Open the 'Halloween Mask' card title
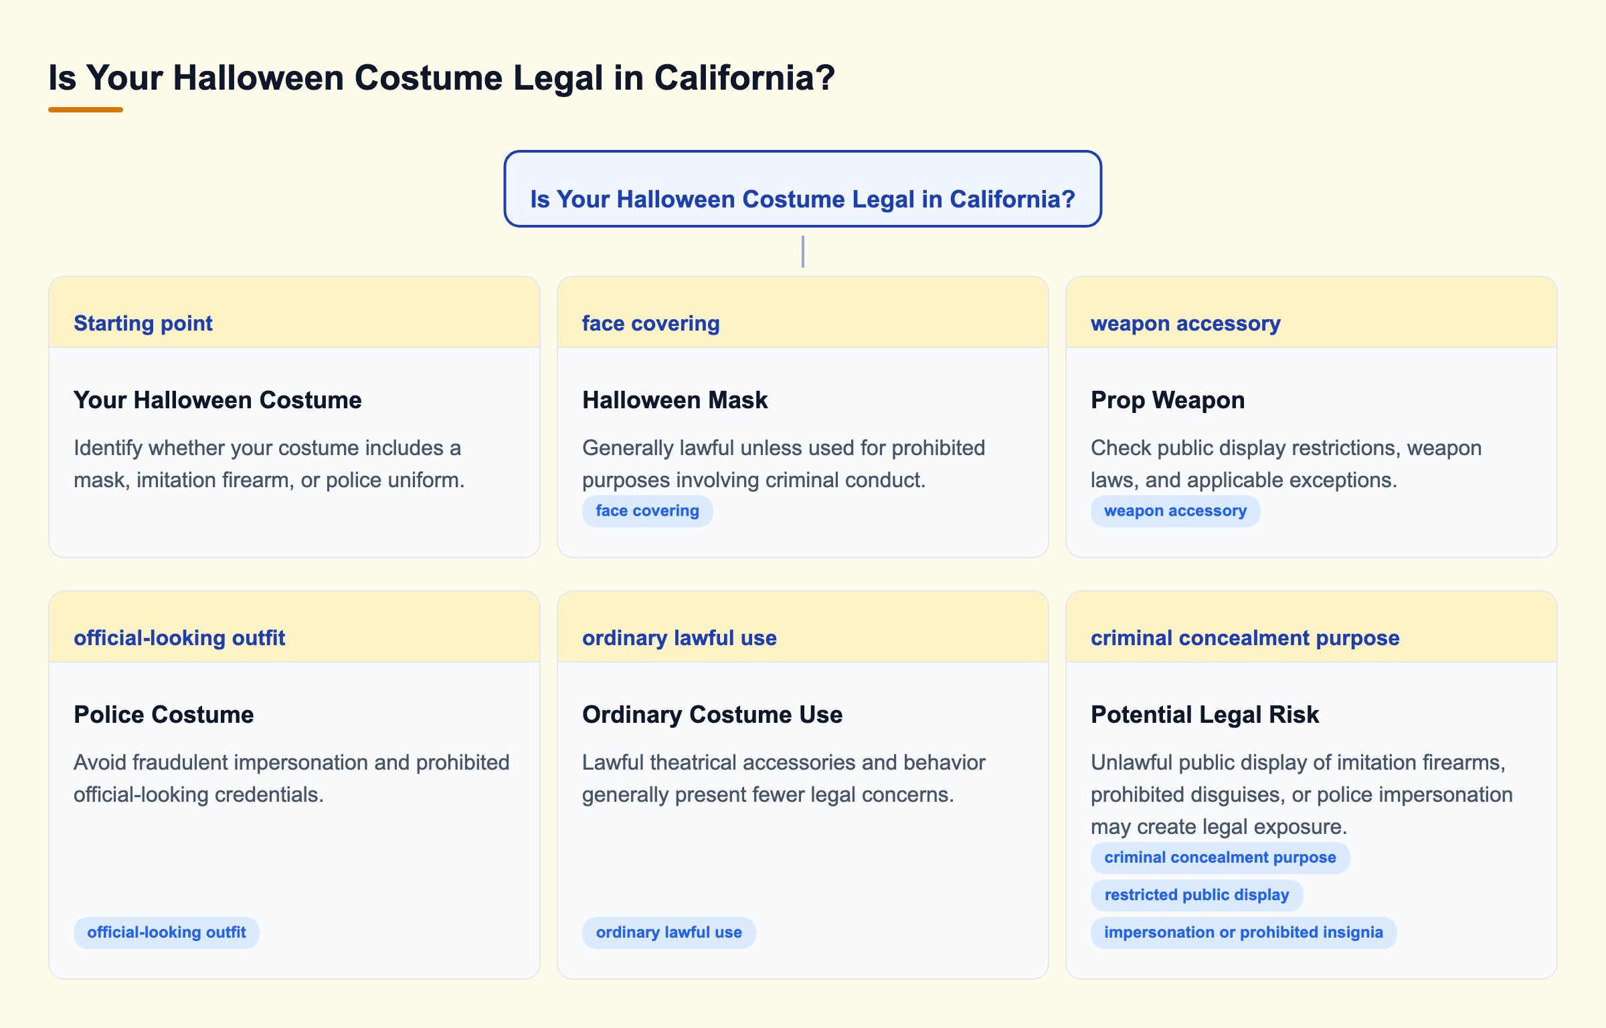The height and width of the screenshot is (1028, 1606). (675, 400)
